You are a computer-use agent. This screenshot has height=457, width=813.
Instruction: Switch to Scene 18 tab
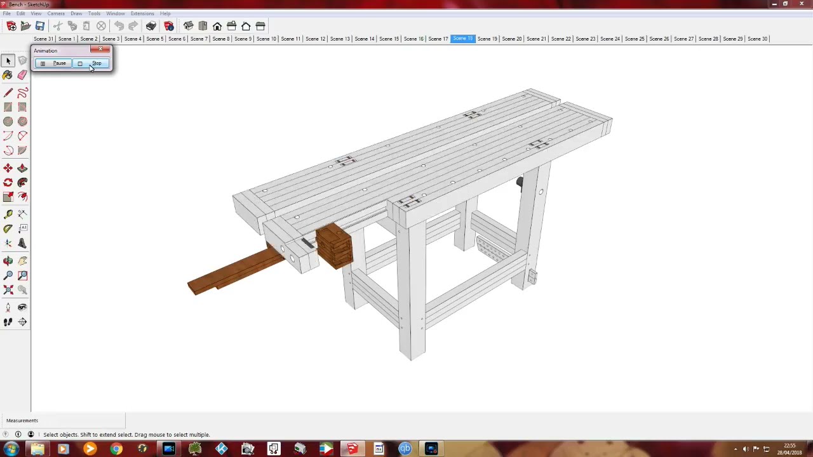462,39
